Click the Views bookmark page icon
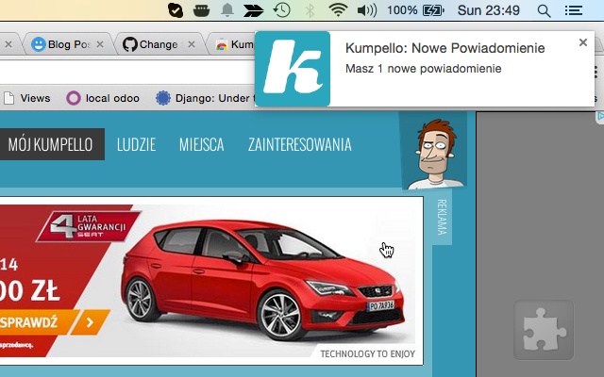 (x=8, y=98)
